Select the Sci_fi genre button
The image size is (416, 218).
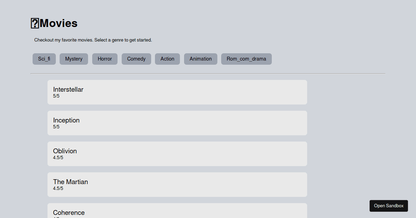click(x=44, y=59)
